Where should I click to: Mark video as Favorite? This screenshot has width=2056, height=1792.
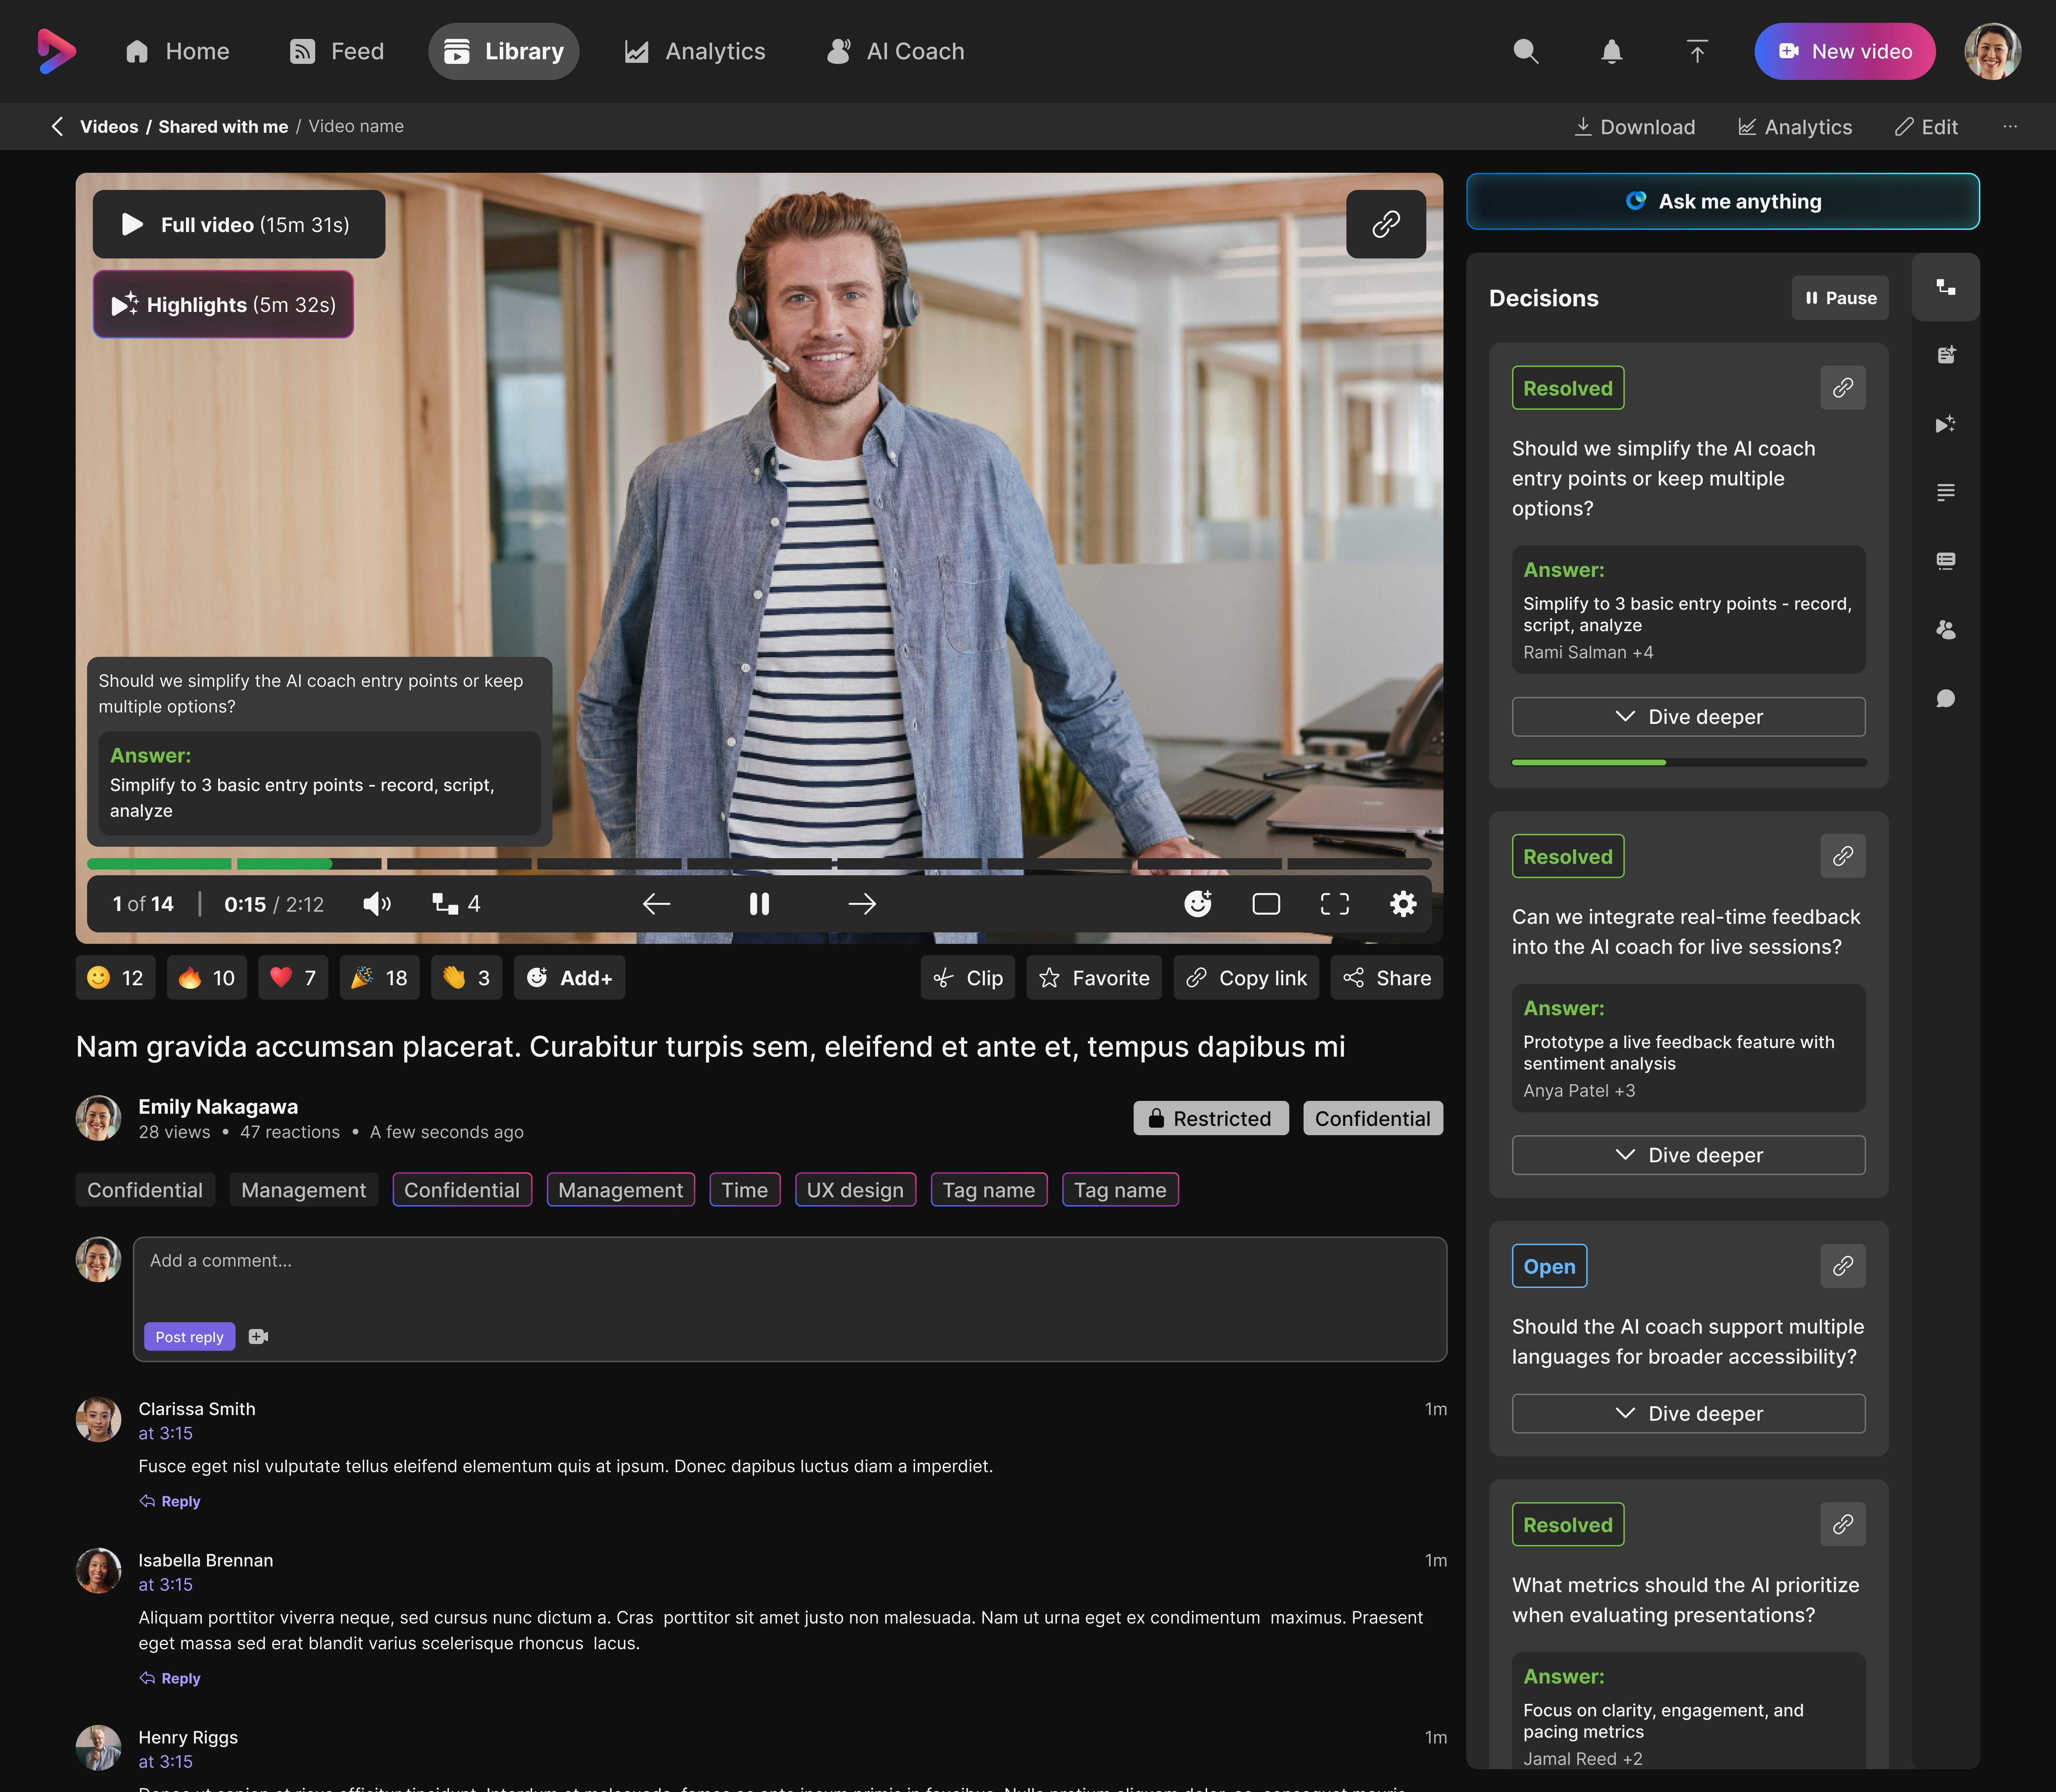[1094, 978]
